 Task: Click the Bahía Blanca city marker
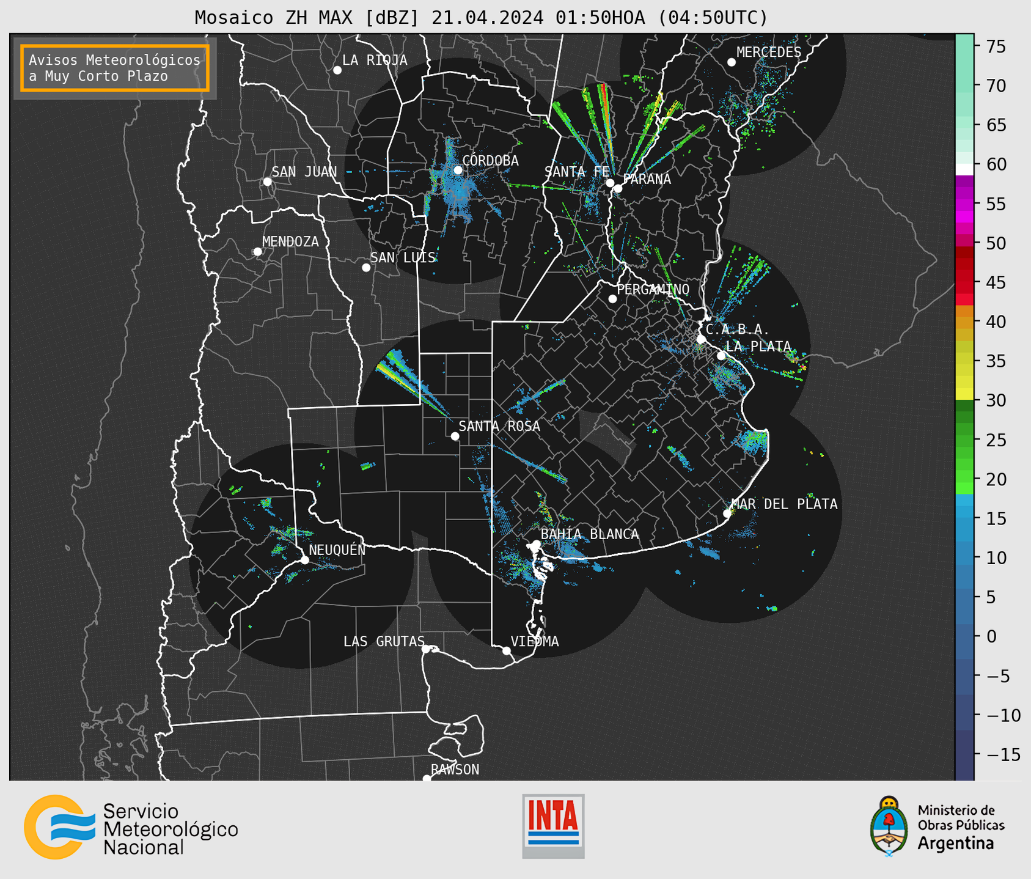[536, 544]
